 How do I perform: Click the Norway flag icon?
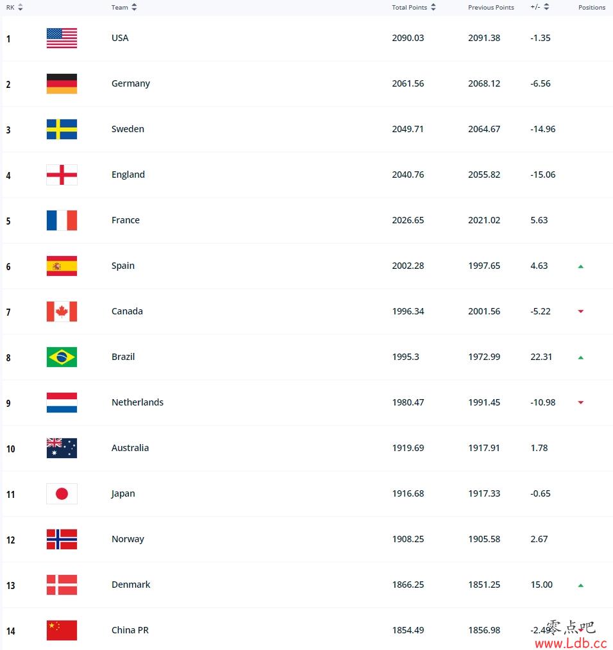pyautogui.click(x=62, y=540)
